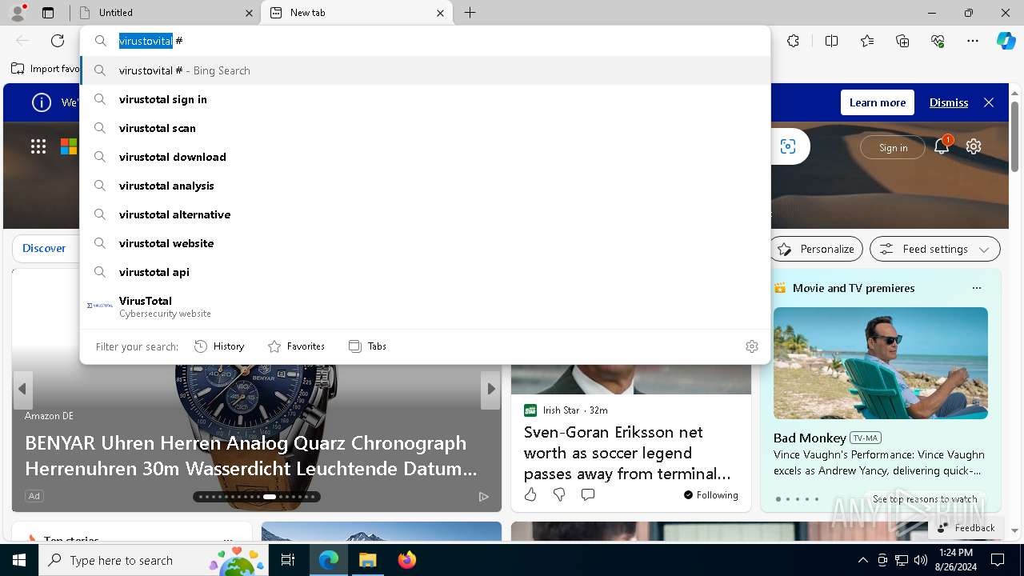
Task: Click See top reasons to watch
Action: 925,498
